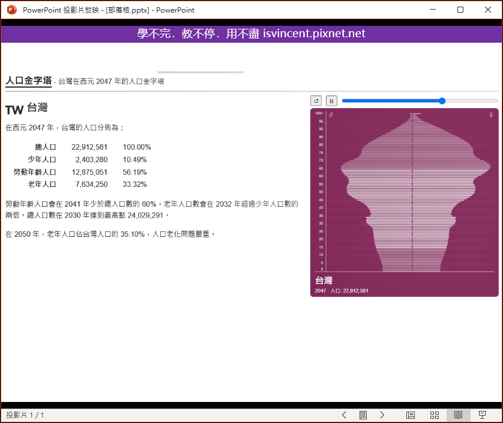Click the female symbol on the pyramid chart
Viewport: 503px width, 423px height.
tap(491, 114)
